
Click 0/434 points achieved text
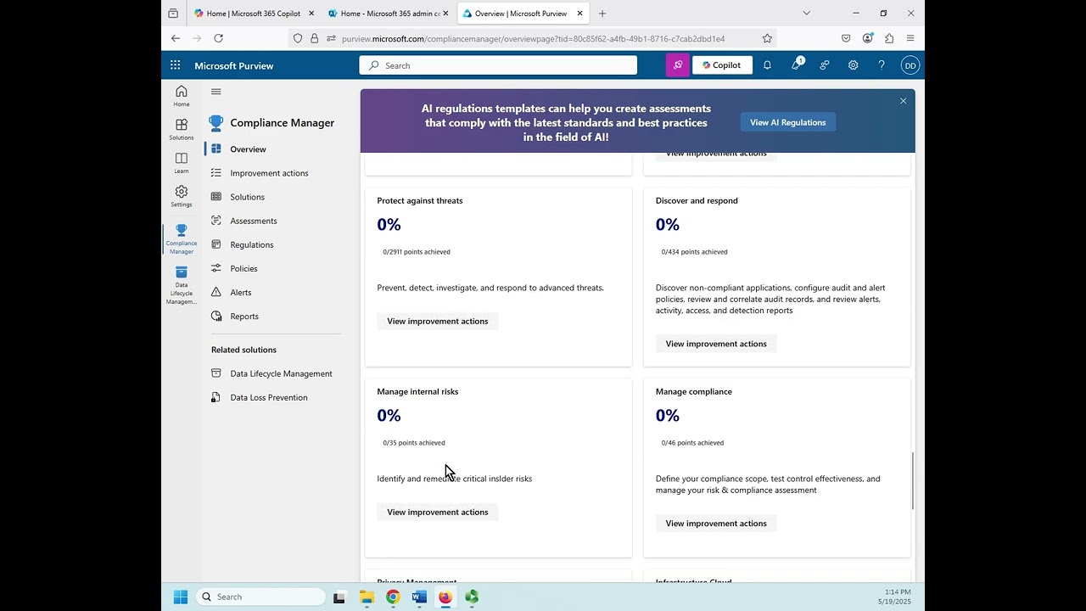(694, 252)
